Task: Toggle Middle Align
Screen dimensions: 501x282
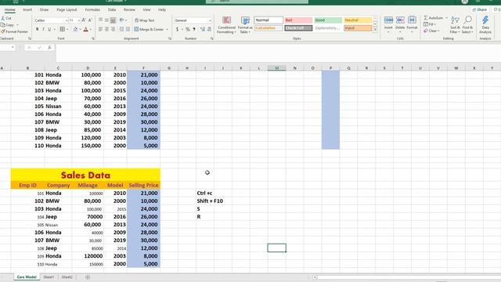Action: [x=106, y=20]
